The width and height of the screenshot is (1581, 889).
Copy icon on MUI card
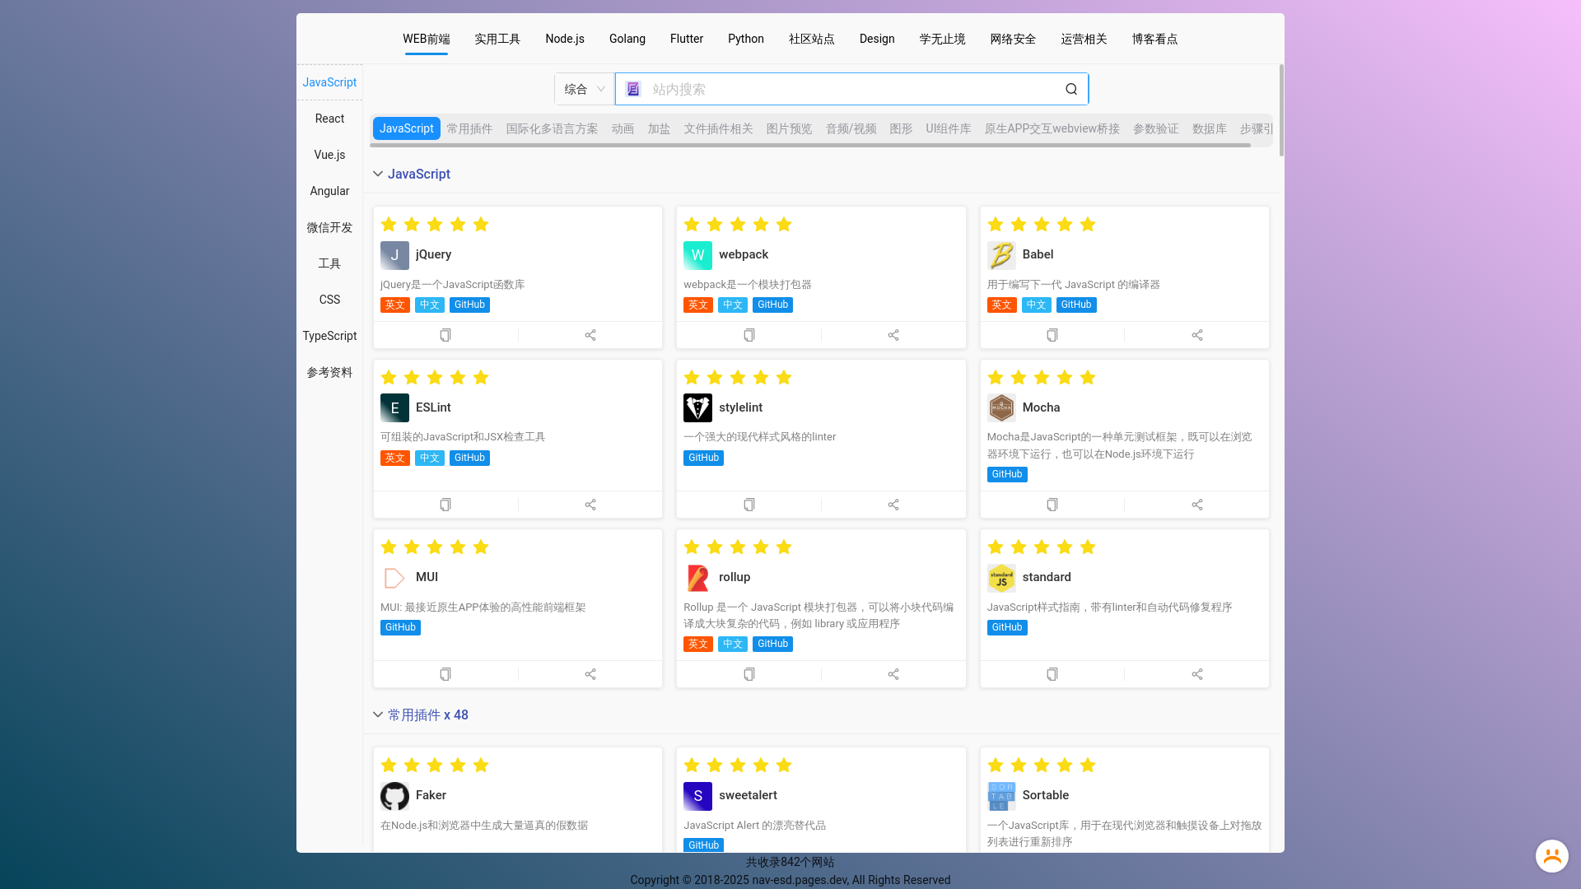[445, 674]
